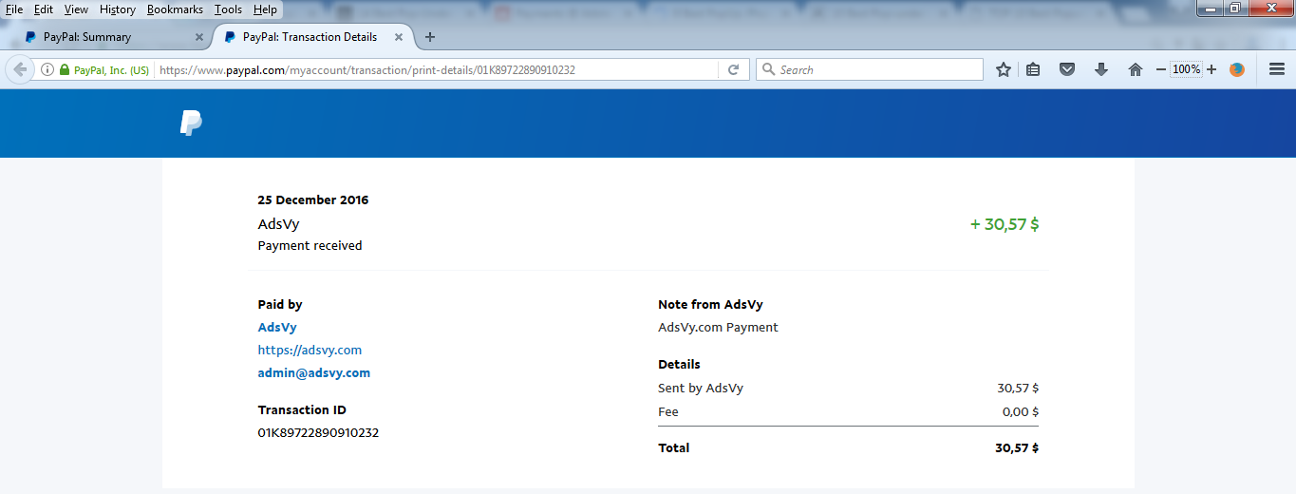Bookmark this page with the star icon
The height and width of the screenshot is (494, 1296).
[x=1003, y=69]
